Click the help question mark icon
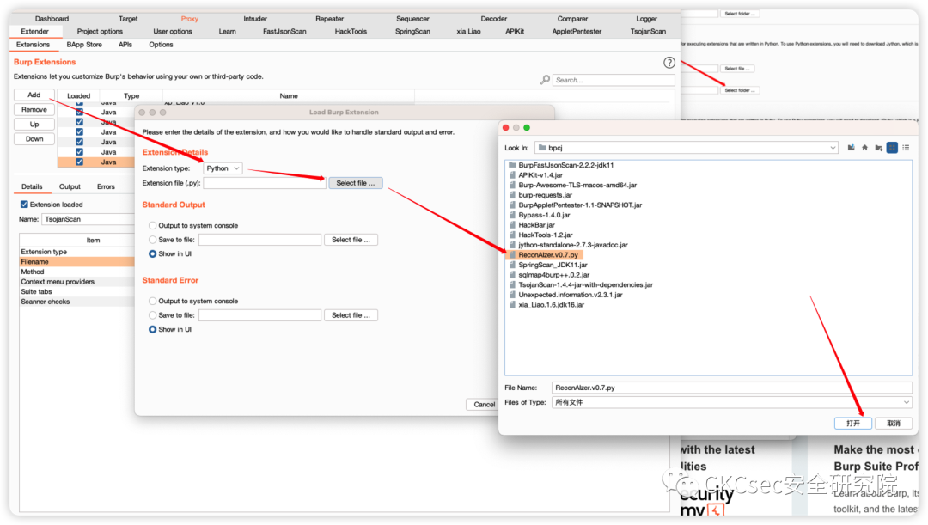928x525 pixels. click(669, 63)
